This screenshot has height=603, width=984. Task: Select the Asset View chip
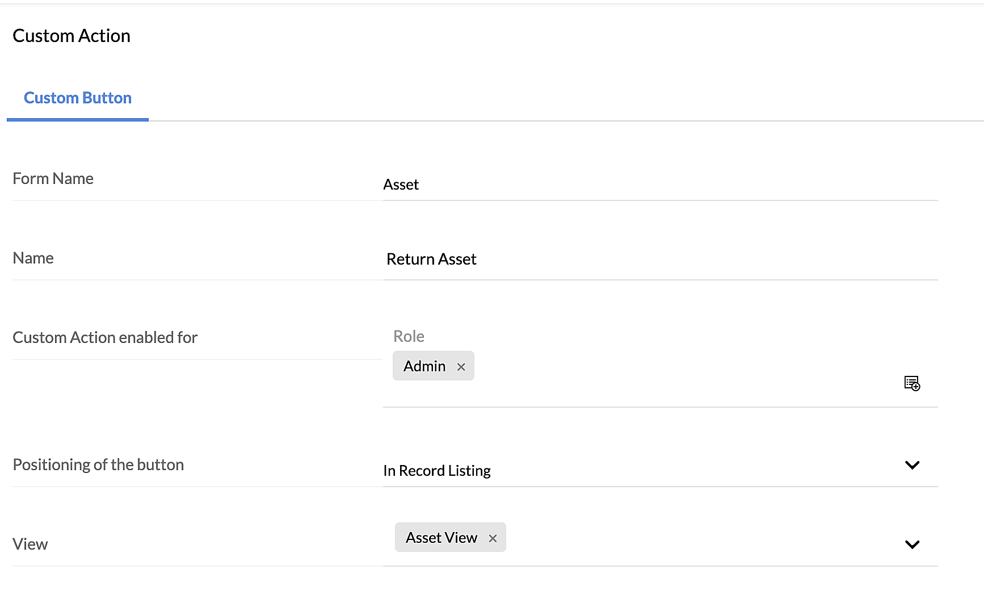[x=441, y=538]
